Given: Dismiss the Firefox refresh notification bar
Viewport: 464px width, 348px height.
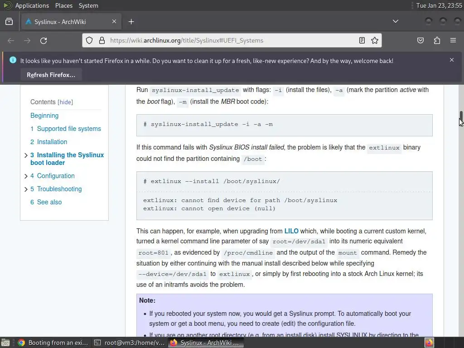Looking at the screenshot, I should pos(452,60).
